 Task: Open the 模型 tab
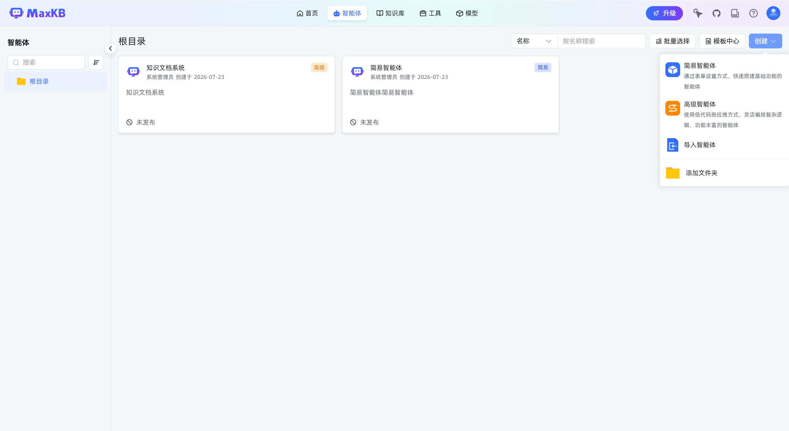[467, 13]
